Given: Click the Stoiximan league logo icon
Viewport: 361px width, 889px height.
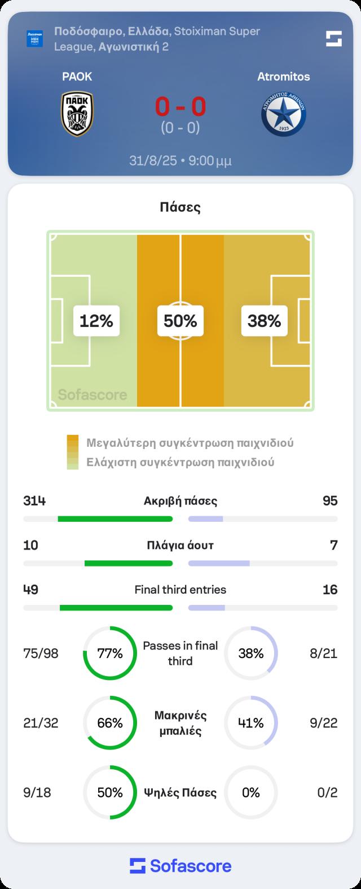Looking at the screenshot, I should pyautogui.click(x=35, y=39).
